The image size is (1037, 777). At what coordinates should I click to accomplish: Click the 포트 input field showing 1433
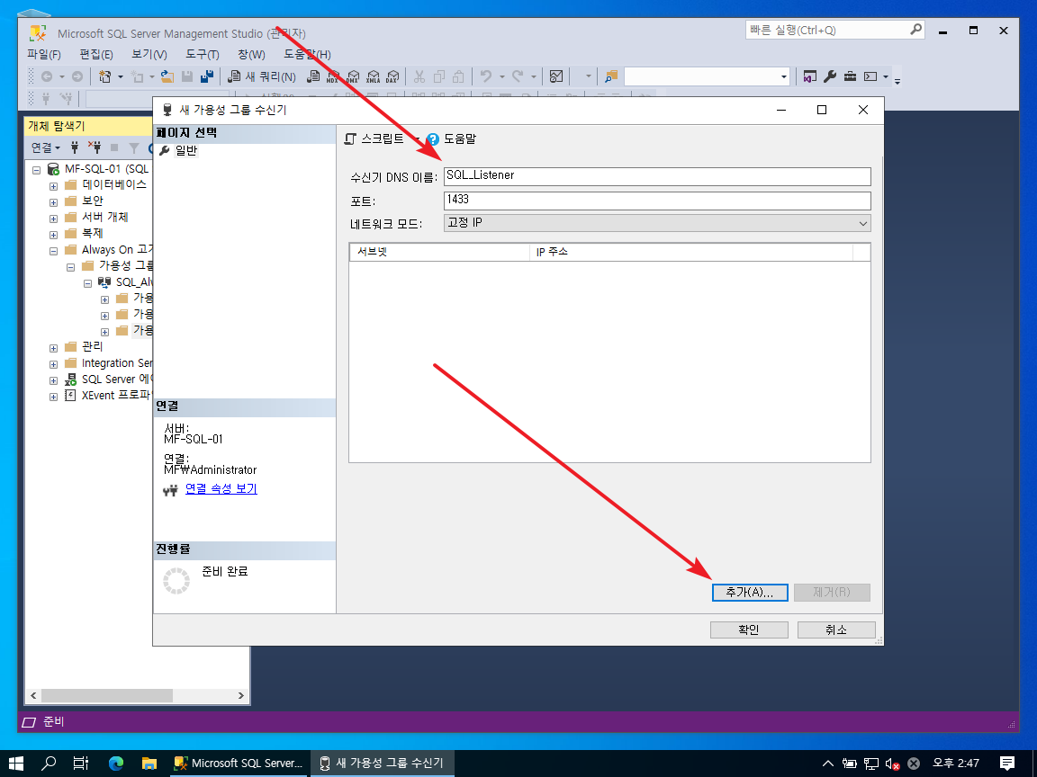(657, 200)
